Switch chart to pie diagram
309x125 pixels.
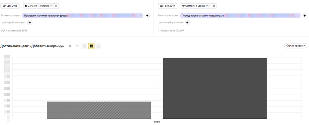point(70,46)
